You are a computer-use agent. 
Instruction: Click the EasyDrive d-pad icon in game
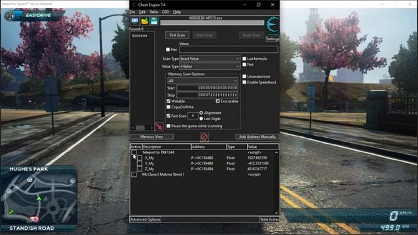point(10,16)
